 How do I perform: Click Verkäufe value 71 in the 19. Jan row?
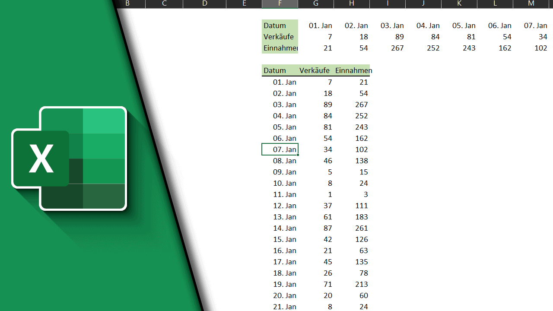tap(327, 284)
